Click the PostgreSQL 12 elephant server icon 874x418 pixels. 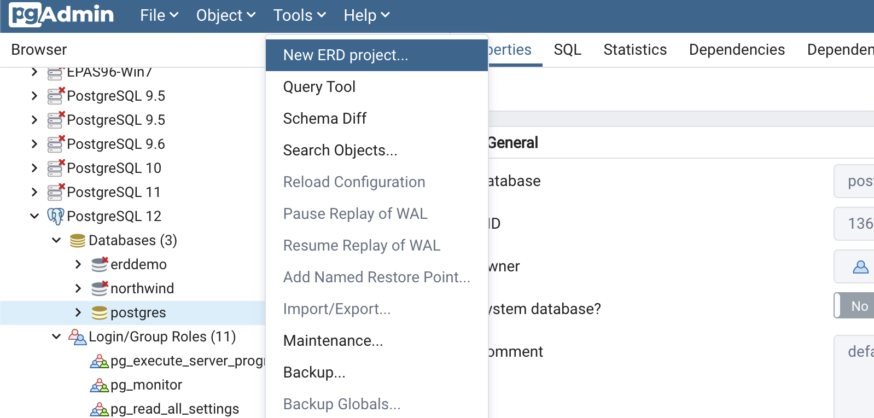point(55,216)
